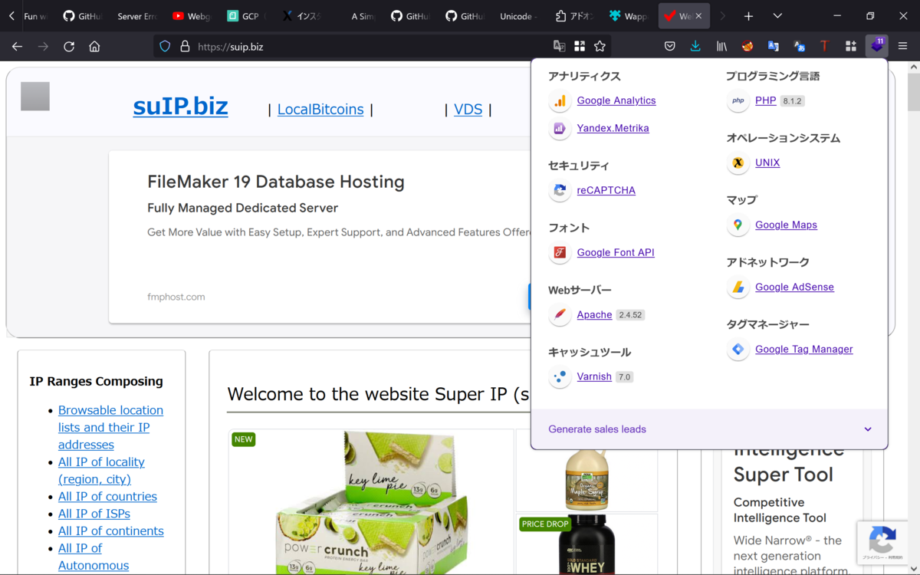Click the Varnish dots icon
The width and height of the screenshot is (920, 575).
coord(560,376)
